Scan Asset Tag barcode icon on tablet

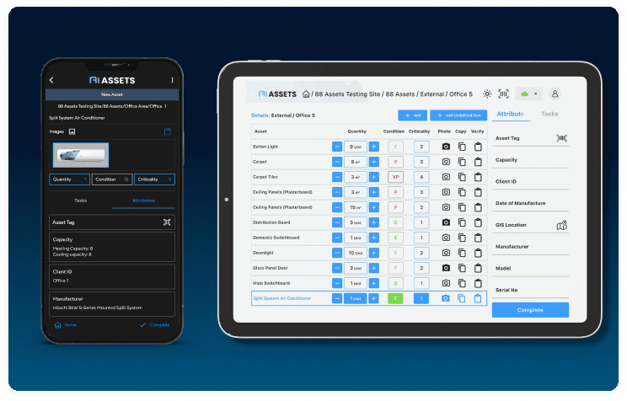click(x=562, y=137)
